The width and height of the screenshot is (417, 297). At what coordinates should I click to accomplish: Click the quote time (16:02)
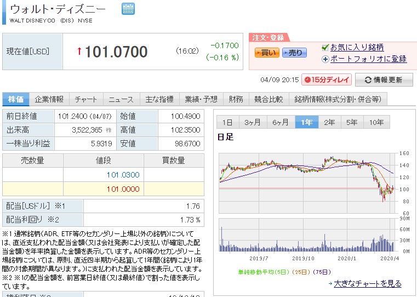(x=187, y=51)
